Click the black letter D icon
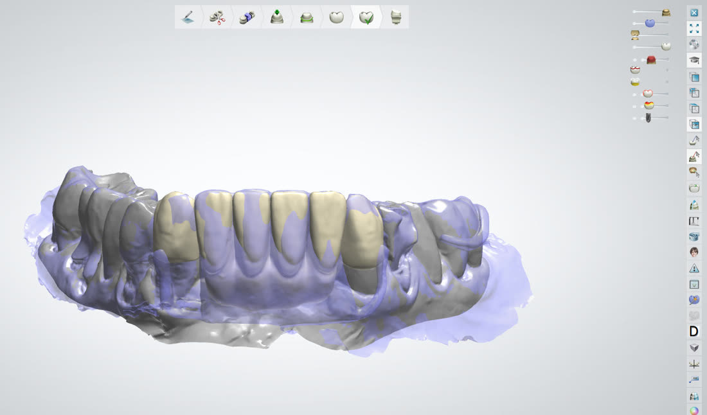The width and height of the screenshot is (707, 415). 694,331
